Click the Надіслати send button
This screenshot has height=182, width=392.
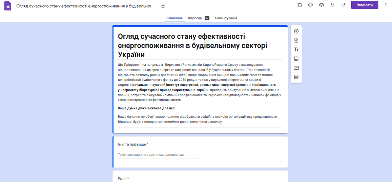click(x=364, y=5)
